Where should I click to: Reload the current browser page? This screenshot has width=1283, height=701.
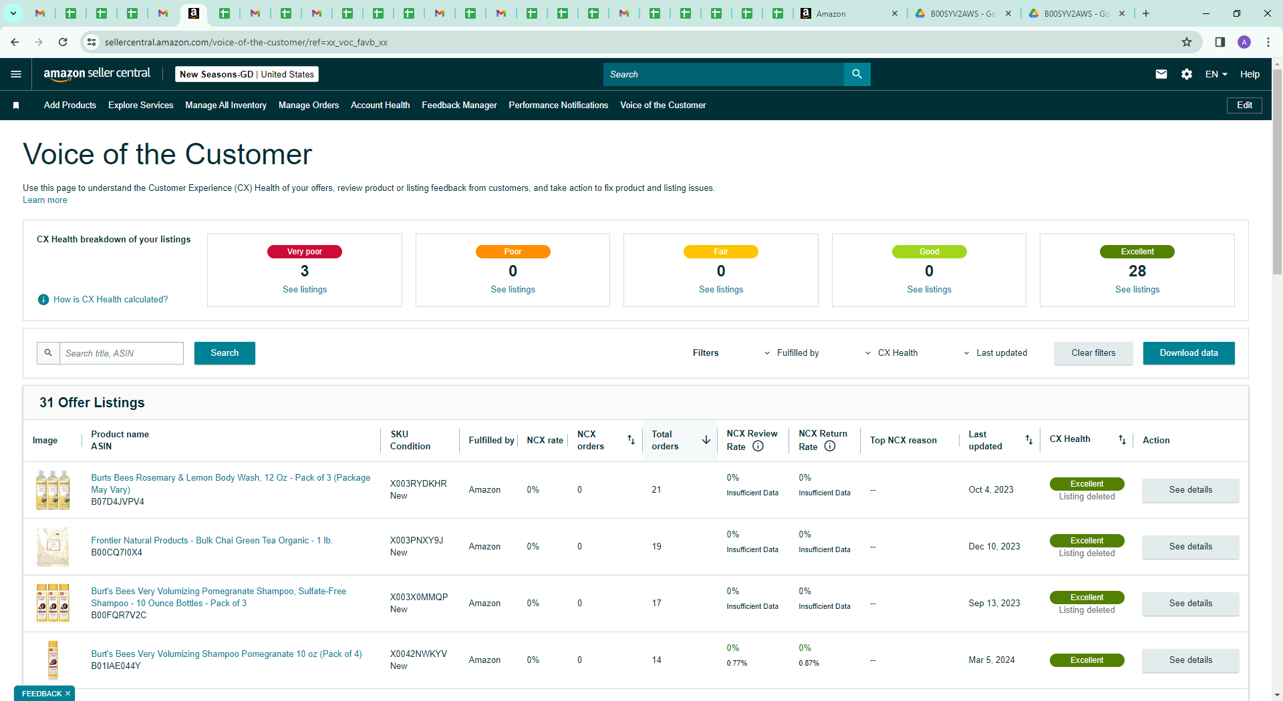point(63,42)
